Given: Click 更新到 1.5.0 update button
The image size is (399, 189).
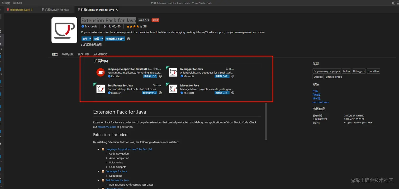Looking at the screenshot, I should point(150,76).
